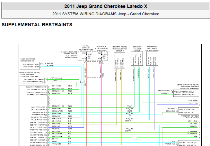The height and width of the screenshot is (146, 210).
Task: Select the "SUPPLEMENTAL RESTRAINTS" heading
Action: click(x=37, y=25)
